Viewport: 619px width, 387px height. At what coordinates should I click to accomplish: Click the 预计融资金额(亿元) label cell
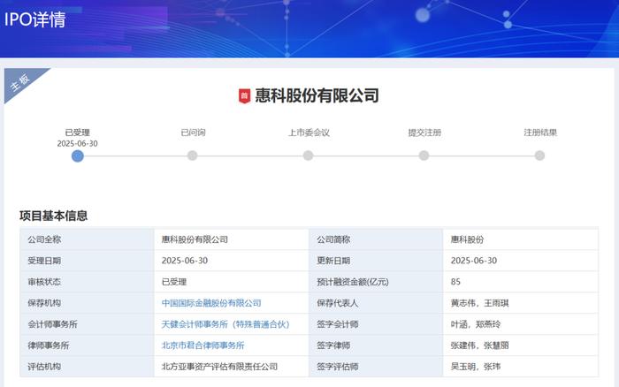click(x=376, y=282)
